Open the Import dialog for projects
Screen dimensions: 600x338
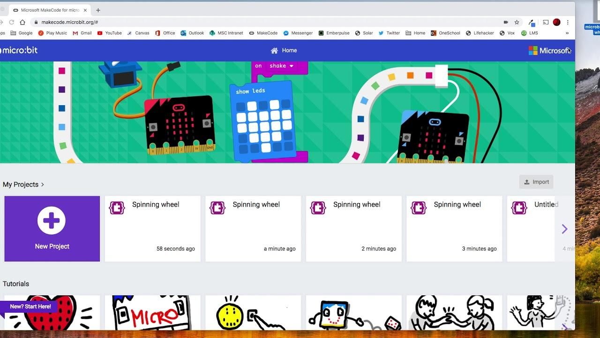pos(536,182)
